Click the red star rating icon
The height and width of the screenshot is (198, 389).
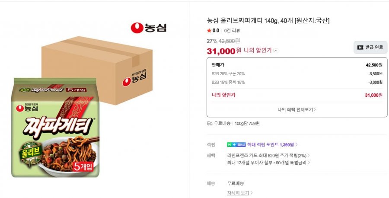click(209, 31)
